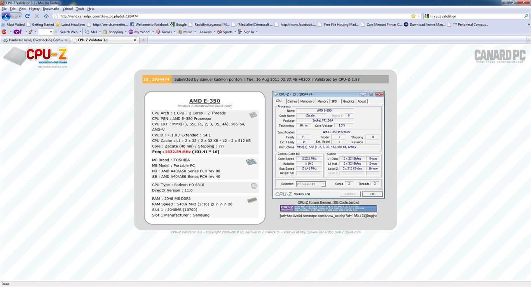
Task: Close the Hardware news, Overclocking tab
Action: [x=66, y=40]
